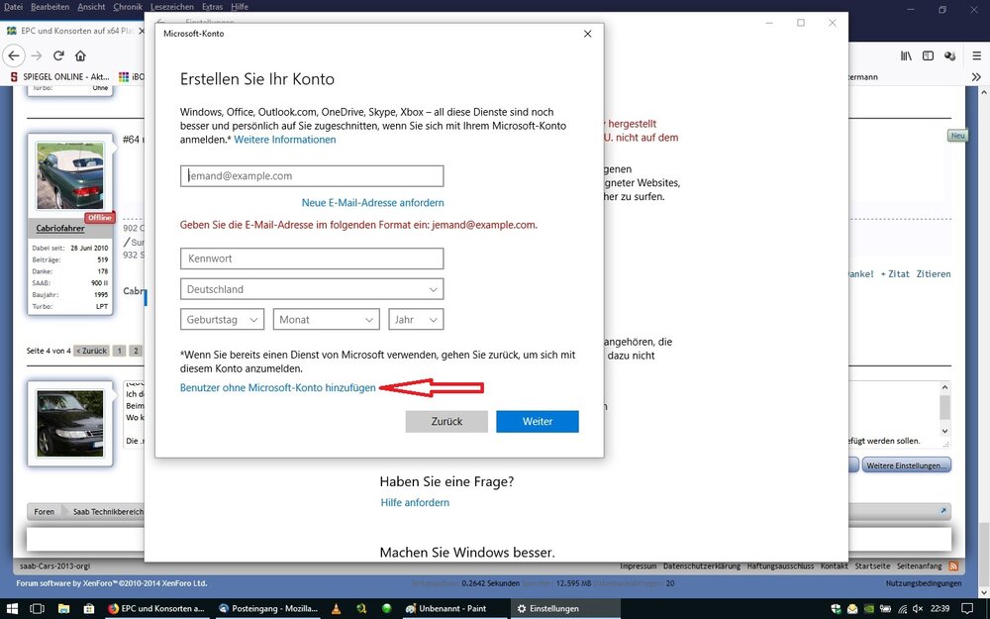Open the Ansicht menu
The height and width of the screenshot is (619, 990).
(91, 6)
